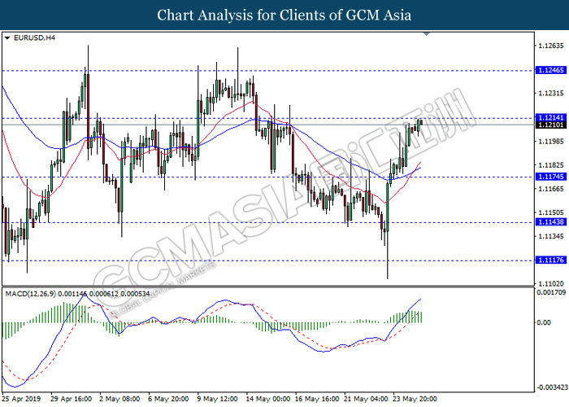Click the 1.12635 price axis value
Image resolution: width=569 pixels, height=407 pixels.
(551, 46)
